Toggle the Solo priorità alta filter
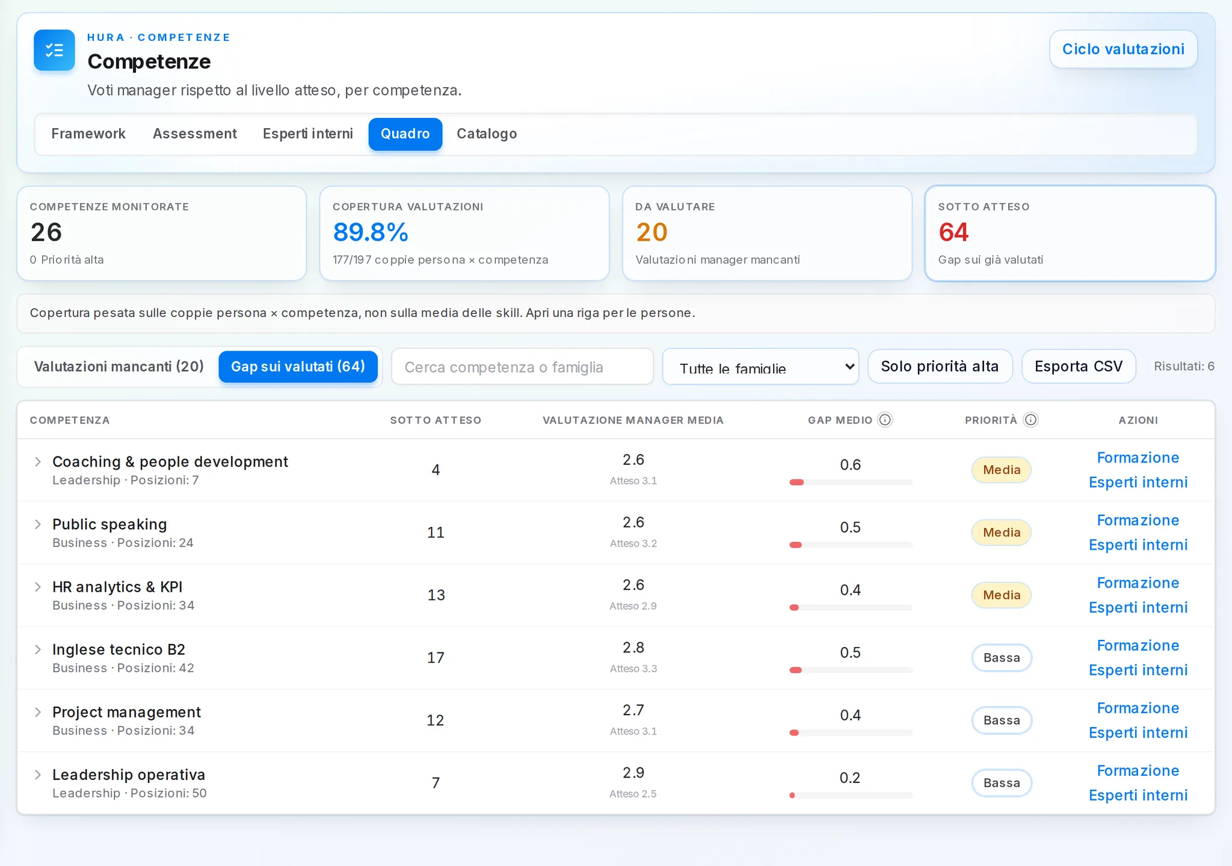The width and height of the screenshot is (1232, 866). coord(940,366)
